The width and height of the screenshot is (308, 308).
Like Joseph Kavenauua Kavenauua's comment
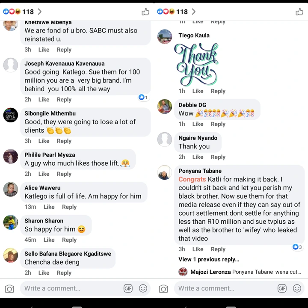click(x=44, y=100)
